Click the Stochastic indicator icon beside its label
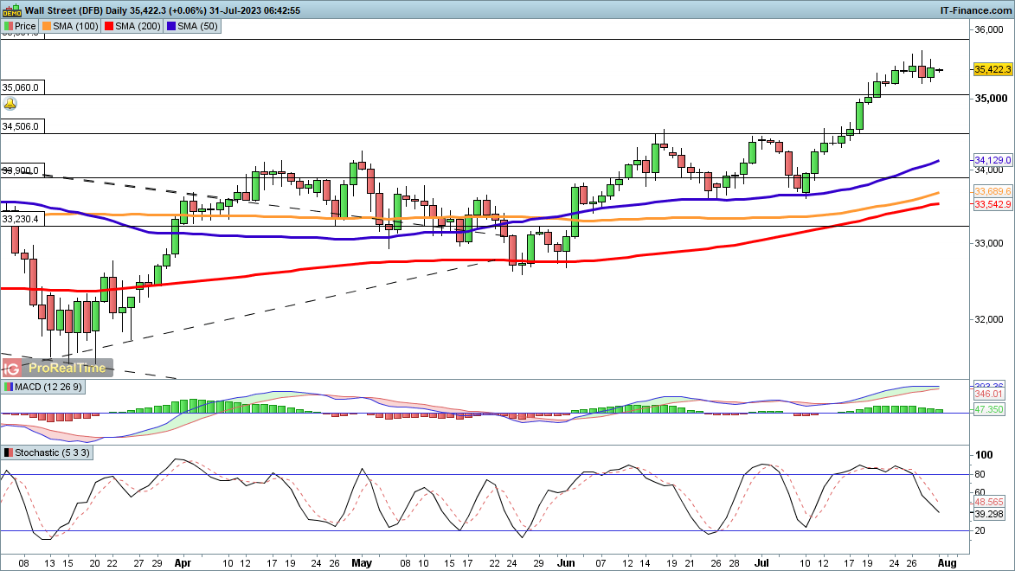The height and width of the screenshot is (571, 1015). pyautogui.click(x=8, y=453)
